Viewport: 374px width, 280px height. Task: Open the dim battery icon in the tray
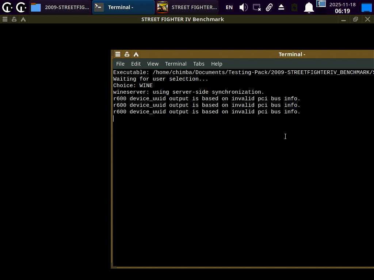click(294, 7)
